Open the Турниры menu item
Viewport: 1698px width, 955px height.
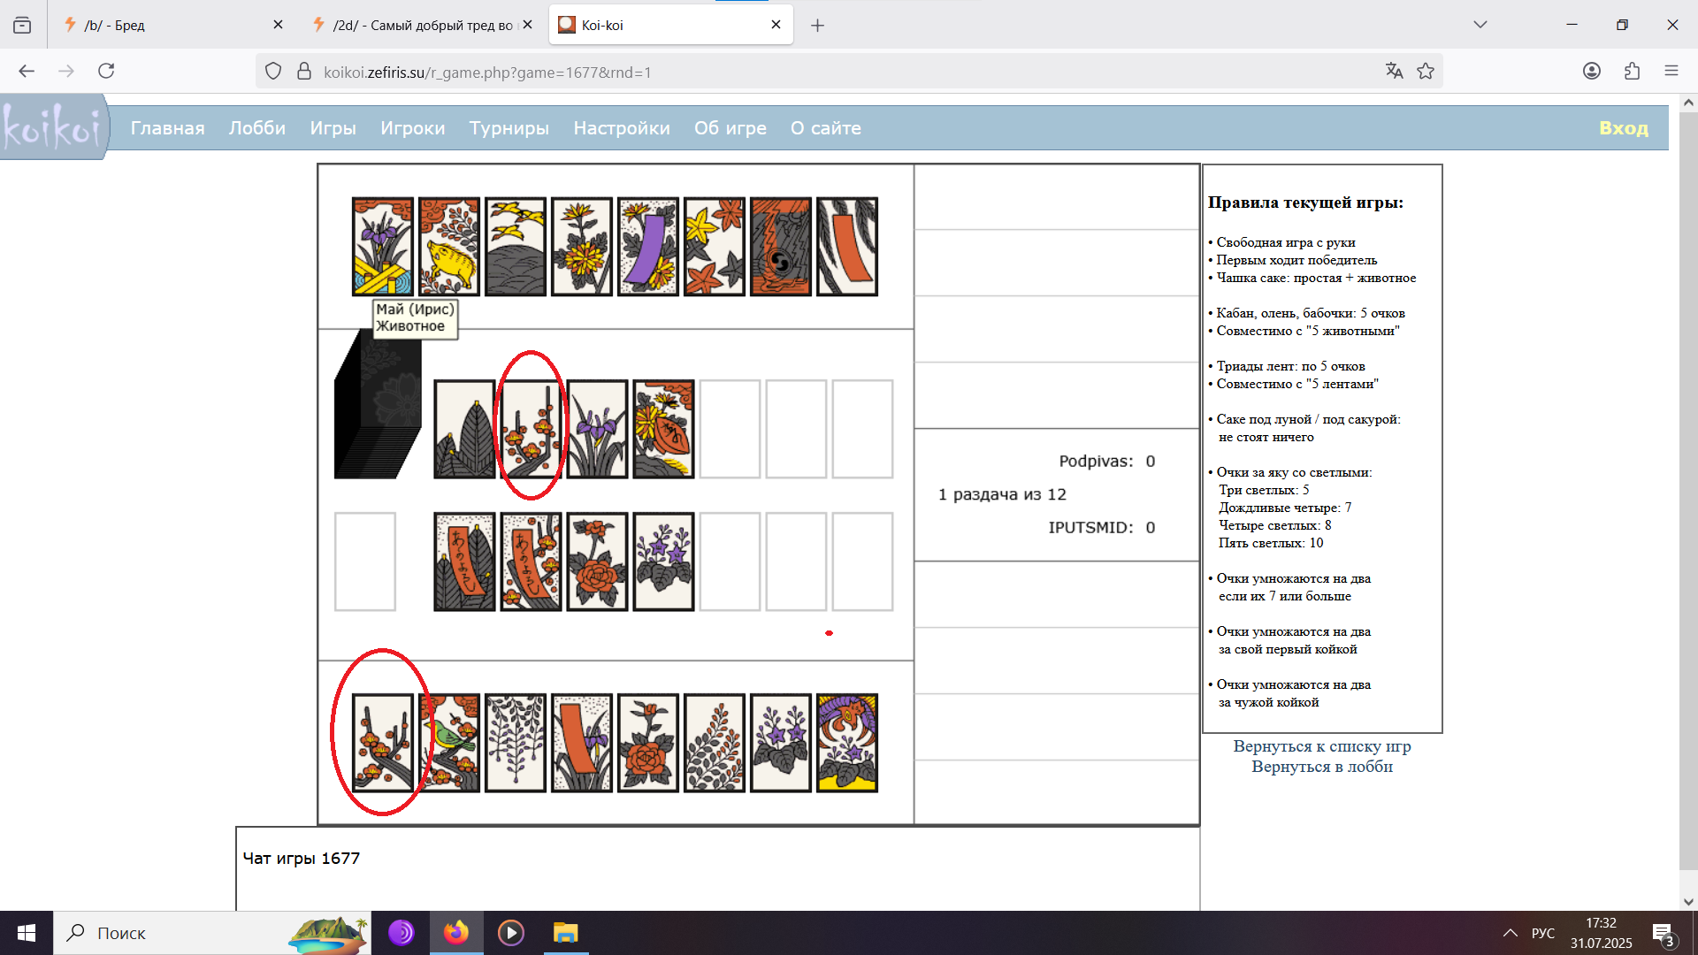coord(509,128)
